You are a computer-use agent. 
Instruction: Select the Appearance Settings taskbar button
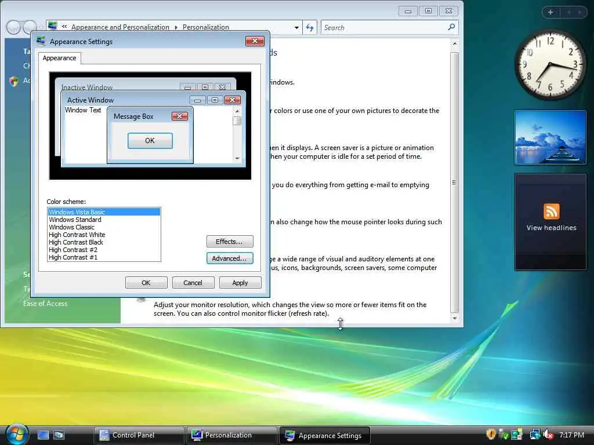click(325, 436)
